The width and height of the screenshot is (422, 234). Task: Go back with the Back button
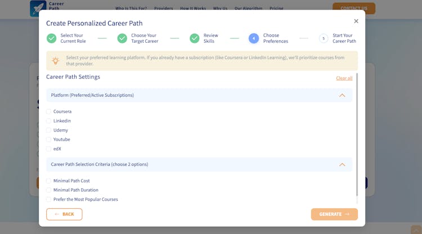(64, 214)
